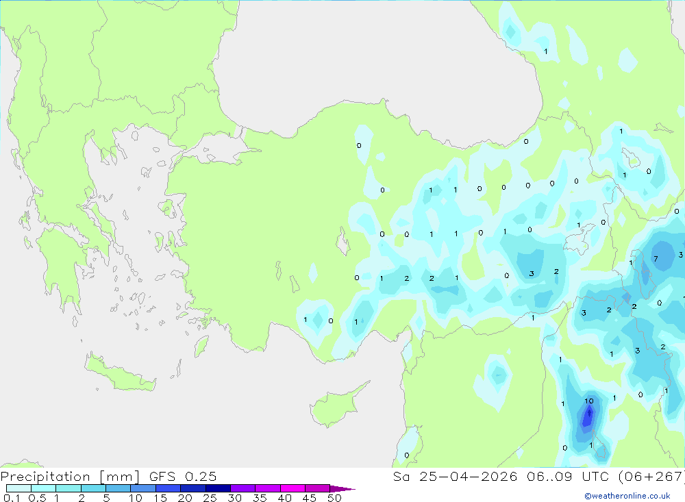
Task: Click the over-50 mm arrow tip of legend
Action: pos(342,488)
